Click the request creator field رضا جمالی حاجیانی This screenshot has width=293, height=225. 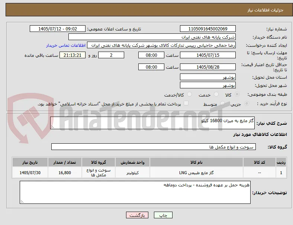click(161, 45)
